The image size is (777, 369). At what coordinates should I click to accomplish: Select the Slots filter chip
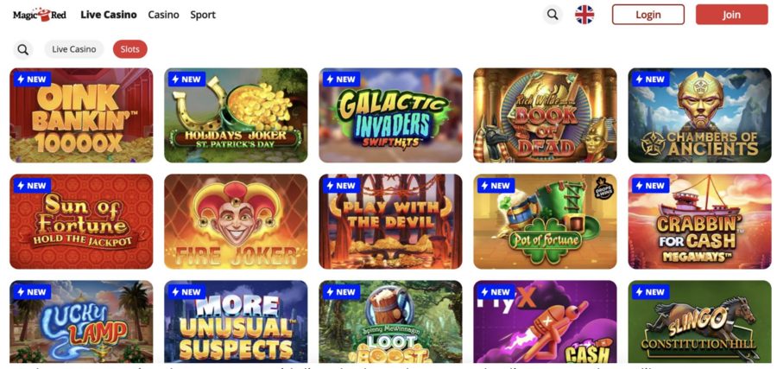coord(129,49)
